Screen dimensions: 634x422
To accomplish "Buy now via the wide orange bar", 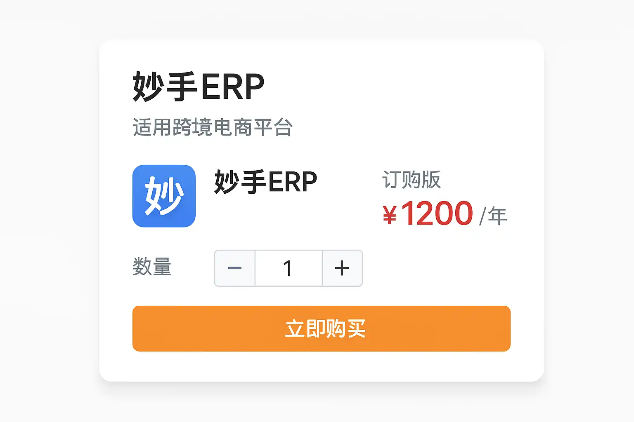I will (x=322, y=328).
